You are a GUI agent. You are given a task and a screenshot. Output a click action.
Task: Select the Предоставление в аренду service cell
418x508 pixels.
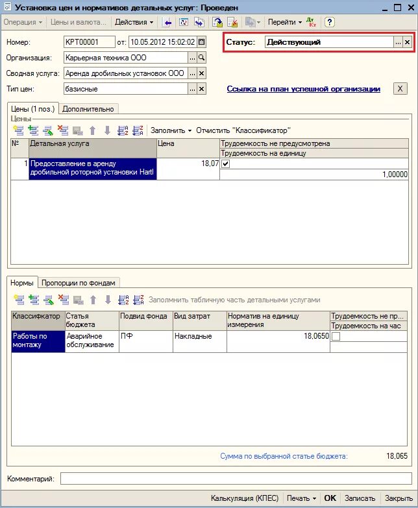93,169
